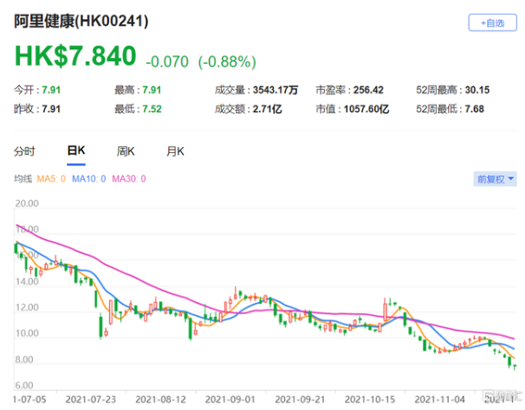Viewport: 525px width, 410px height.
Task: Click the 2021-08-12 date axis label
Action: click(x=160, y=400)
